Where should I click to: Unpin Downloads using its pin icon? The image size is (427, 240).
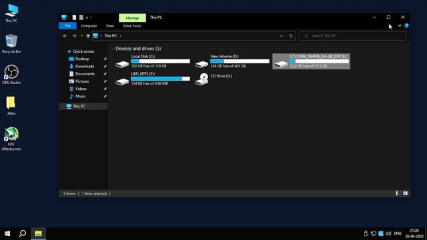(x=105, y=67)
